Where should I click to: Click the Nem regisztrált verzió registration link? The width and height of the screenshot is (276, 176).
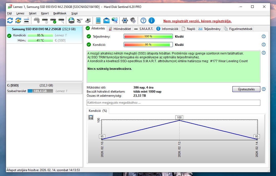coord(197,21)
